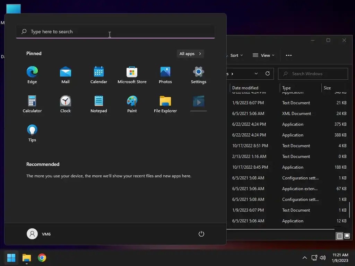The width and height of the screenshot is (355, 266).
Task: Select the 10/17/2022 8:51 PM file row
Action: click(x=287, y=146)
